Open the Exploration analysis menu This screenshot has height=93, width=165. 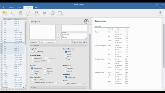[5, 13]
